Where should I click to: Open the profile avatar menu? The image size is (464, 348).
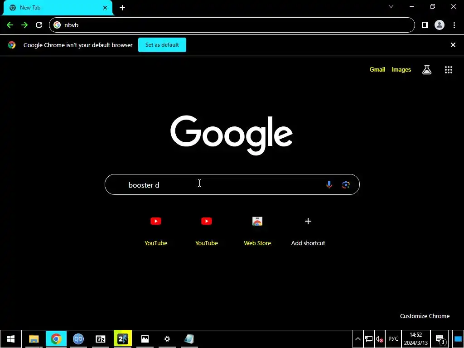point(440,25)
